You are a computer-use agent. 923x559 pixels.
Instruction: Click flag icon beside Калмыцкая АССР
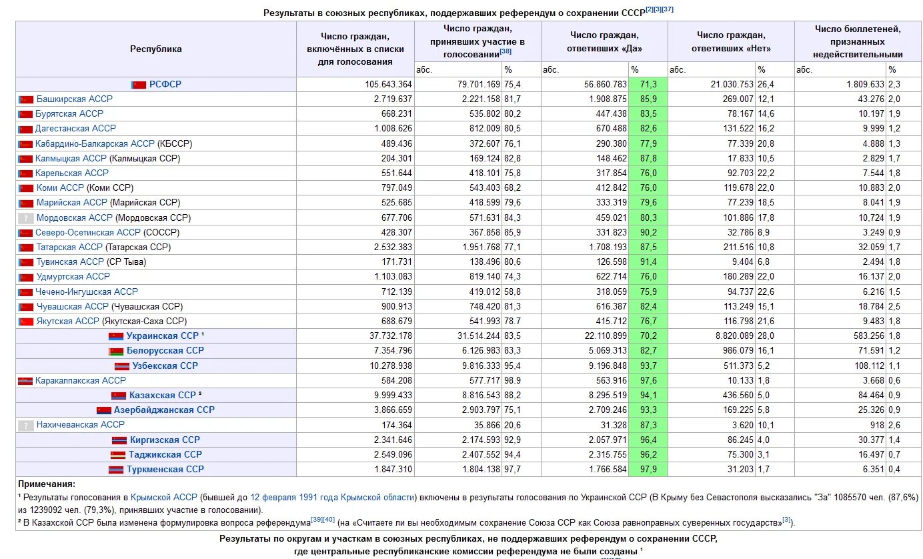26,159
